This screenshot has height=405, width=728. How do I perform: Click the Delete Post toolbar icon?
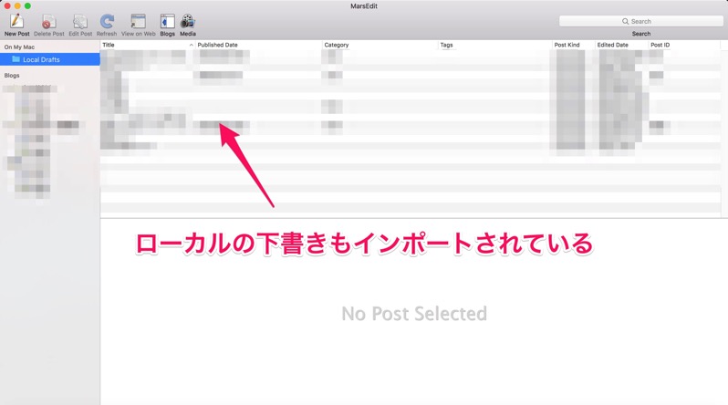click(48, 21)
